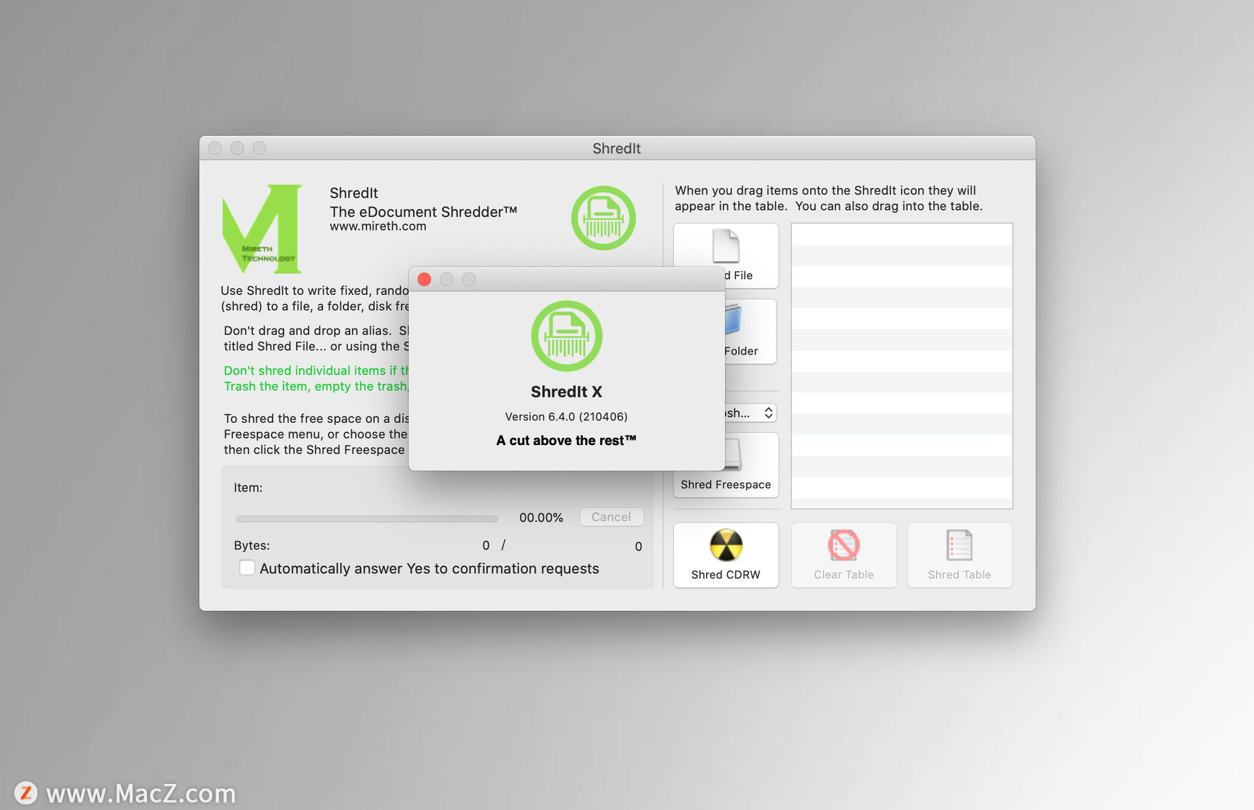This screenshot has height=810, width=1254.
Task: Click the Mireth Technology M logo
Action: pos(263,228)
